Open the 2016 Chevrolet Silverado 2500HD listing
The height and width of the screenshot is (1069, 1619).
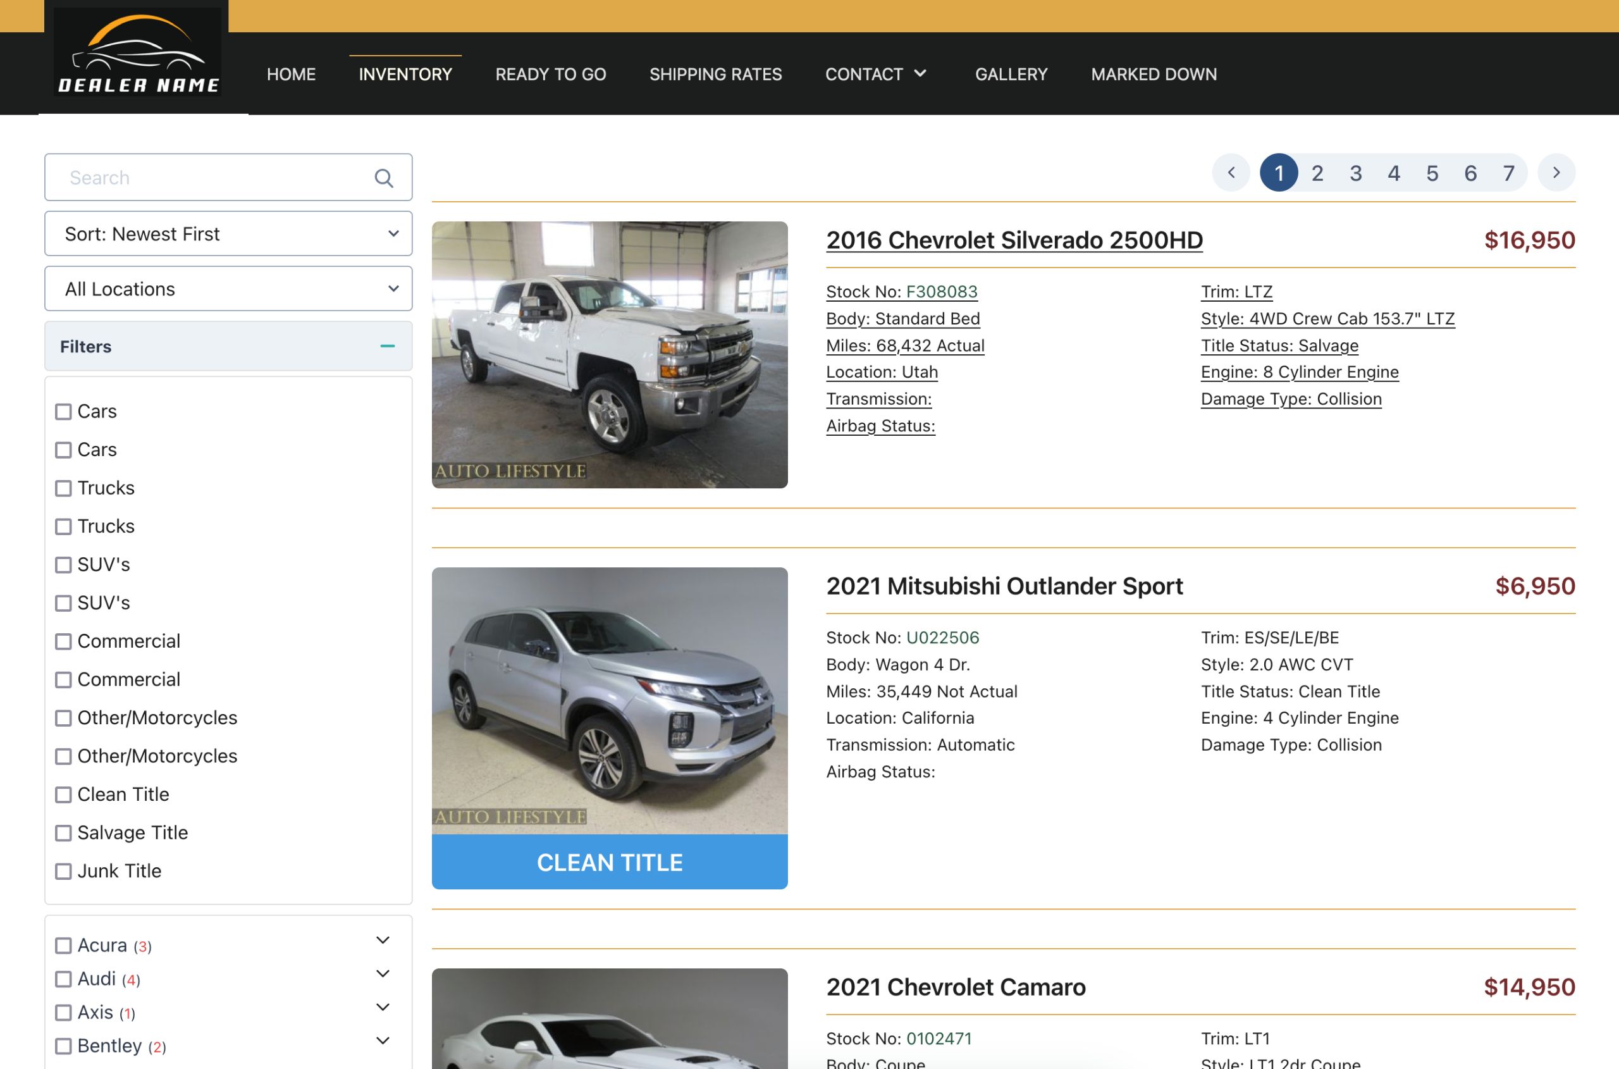point(1014,240)
